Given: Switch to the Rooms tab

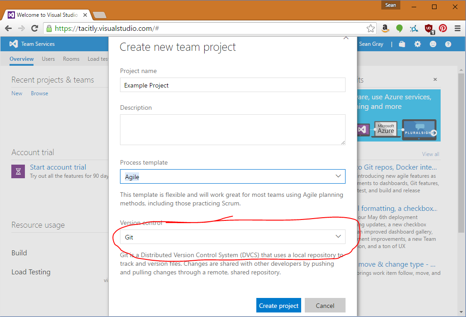Looking at the screenshot, I should pyautogui.click(x=71, y=59).
